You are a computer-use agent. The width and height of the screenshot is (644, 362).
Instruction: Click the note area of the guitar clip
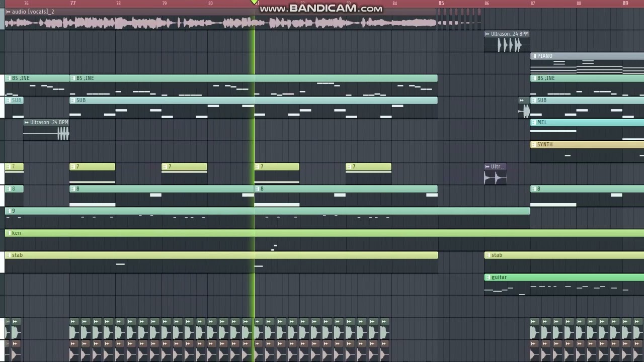pyautogui.click(x=564, y=288)
